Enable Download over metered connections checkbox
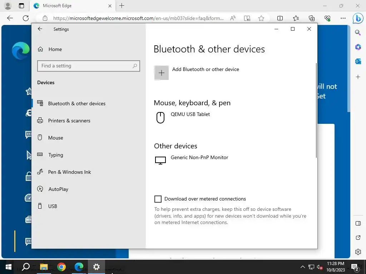366x274 pixels. [x=158, y=199]
